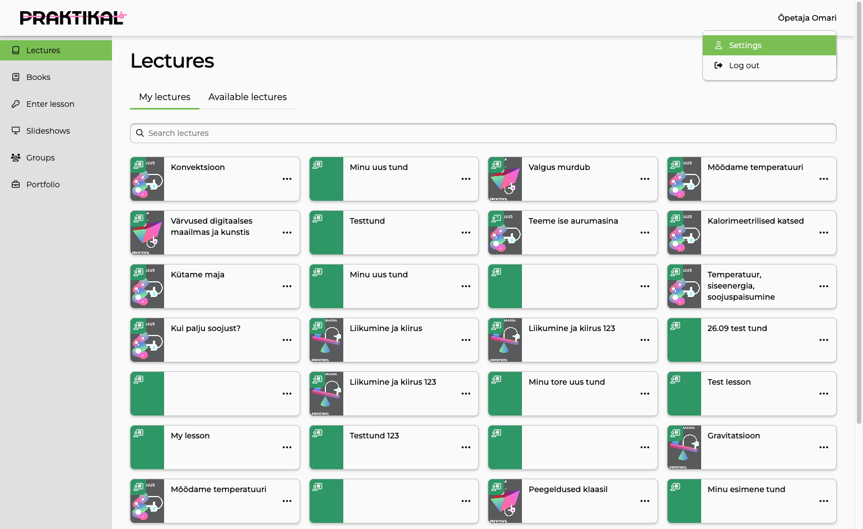863x529 pixels.
Task: Select the My lectures tab
Action: coord(165,97)
